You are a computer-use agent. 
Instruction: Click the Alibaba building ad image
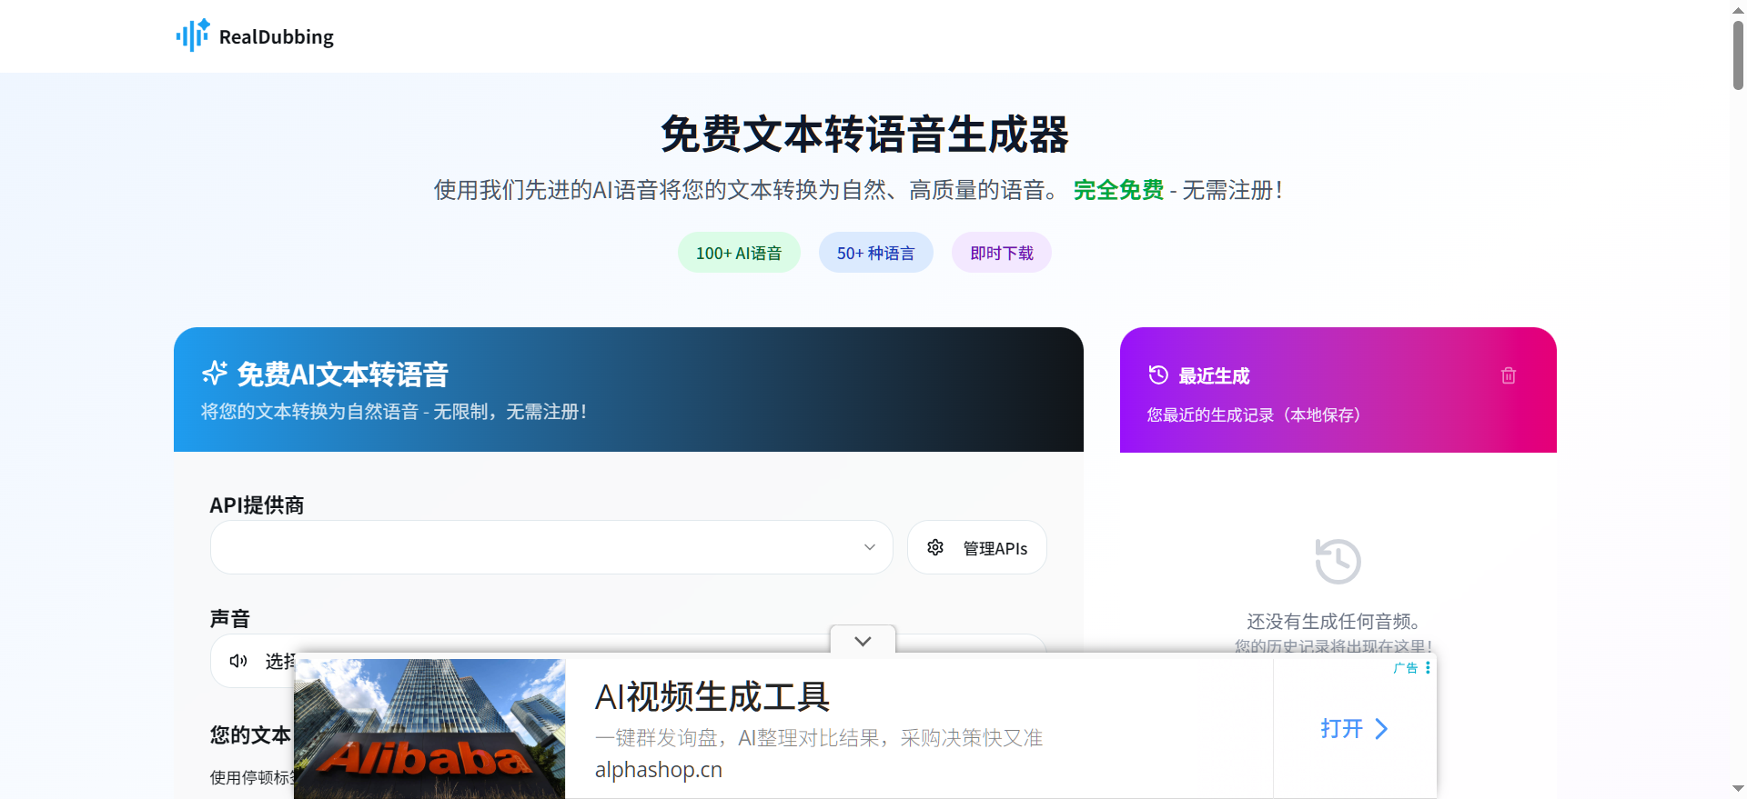click(429, 728)
